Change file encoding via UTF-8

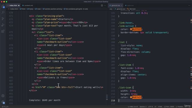[x=151, y=107]
